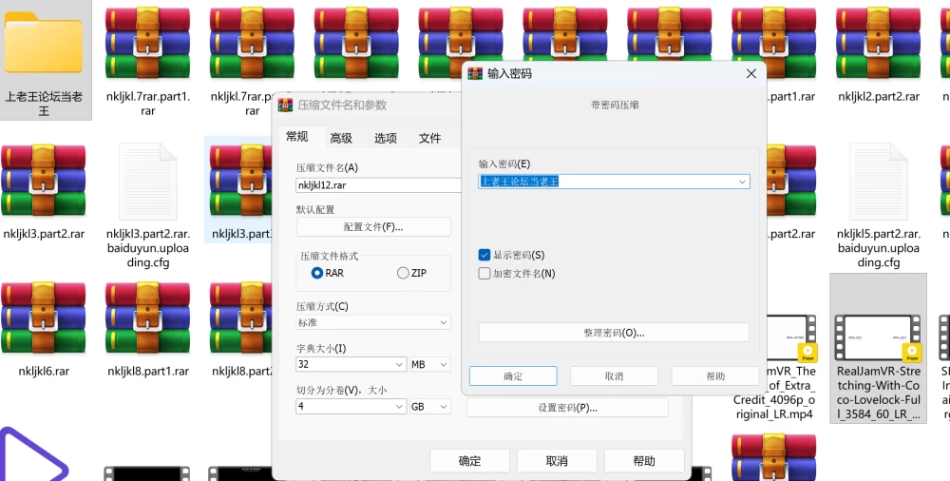The height and width of the screenshot is (481, 950).
Task: Select nkljkl5.part2.rar.baiduyun.uploading.cfg file icon
Action: 879,181
